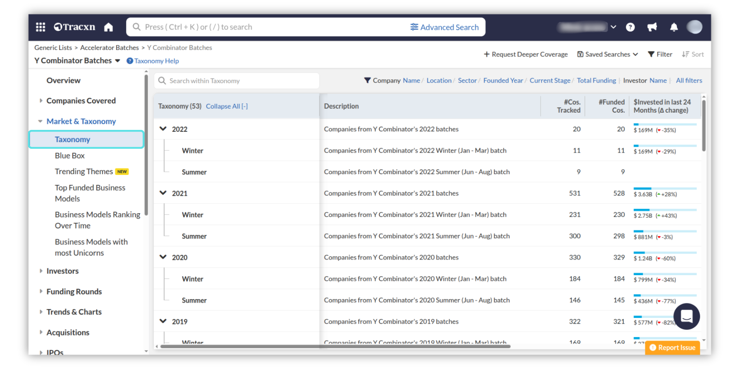The width and height of the screenshot is (738, 369).
Task: Open the Saved Searches dropdown
Action: [x=607, y=55]
